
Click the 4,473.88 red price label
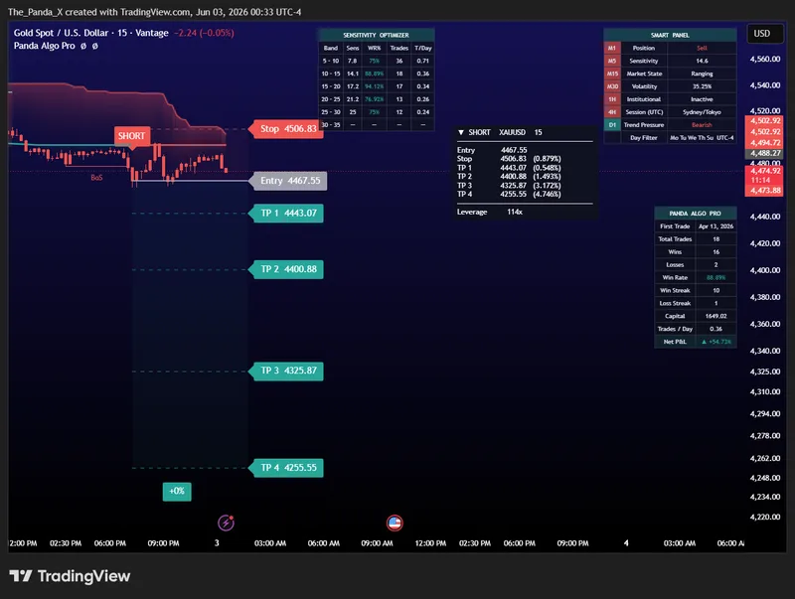[x=764, y=191]
